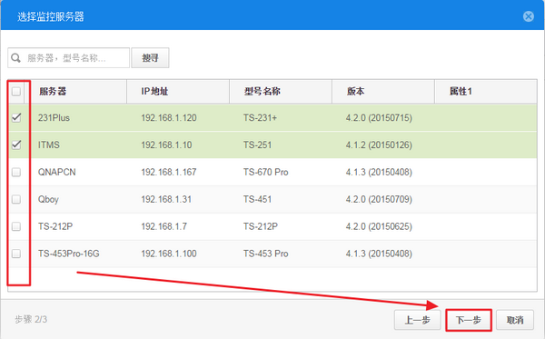545x339 pixels.
Task: Click model name TS-231+
Action: pyautogui.click(x=260, y=118)
